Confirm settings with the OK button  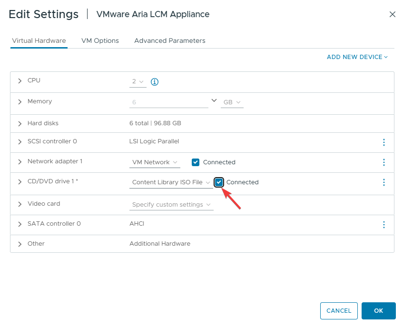pos(379,311)
